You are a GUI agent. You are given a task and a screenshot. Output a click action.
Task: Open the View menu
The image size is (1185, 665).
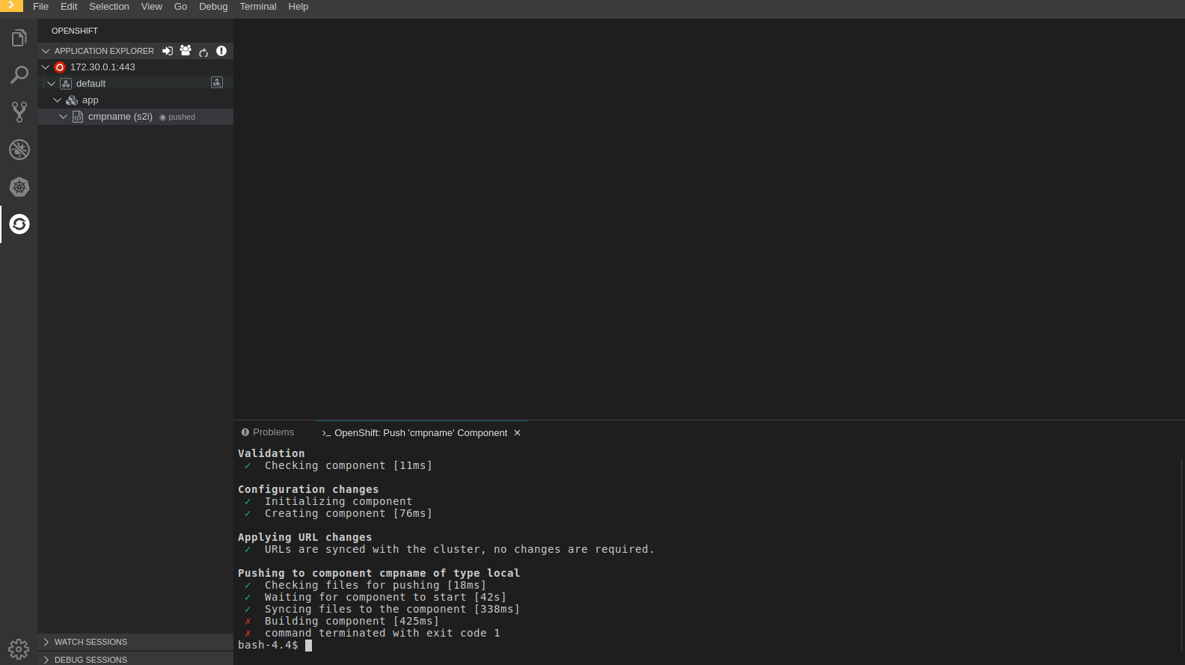tap(152, 6)
